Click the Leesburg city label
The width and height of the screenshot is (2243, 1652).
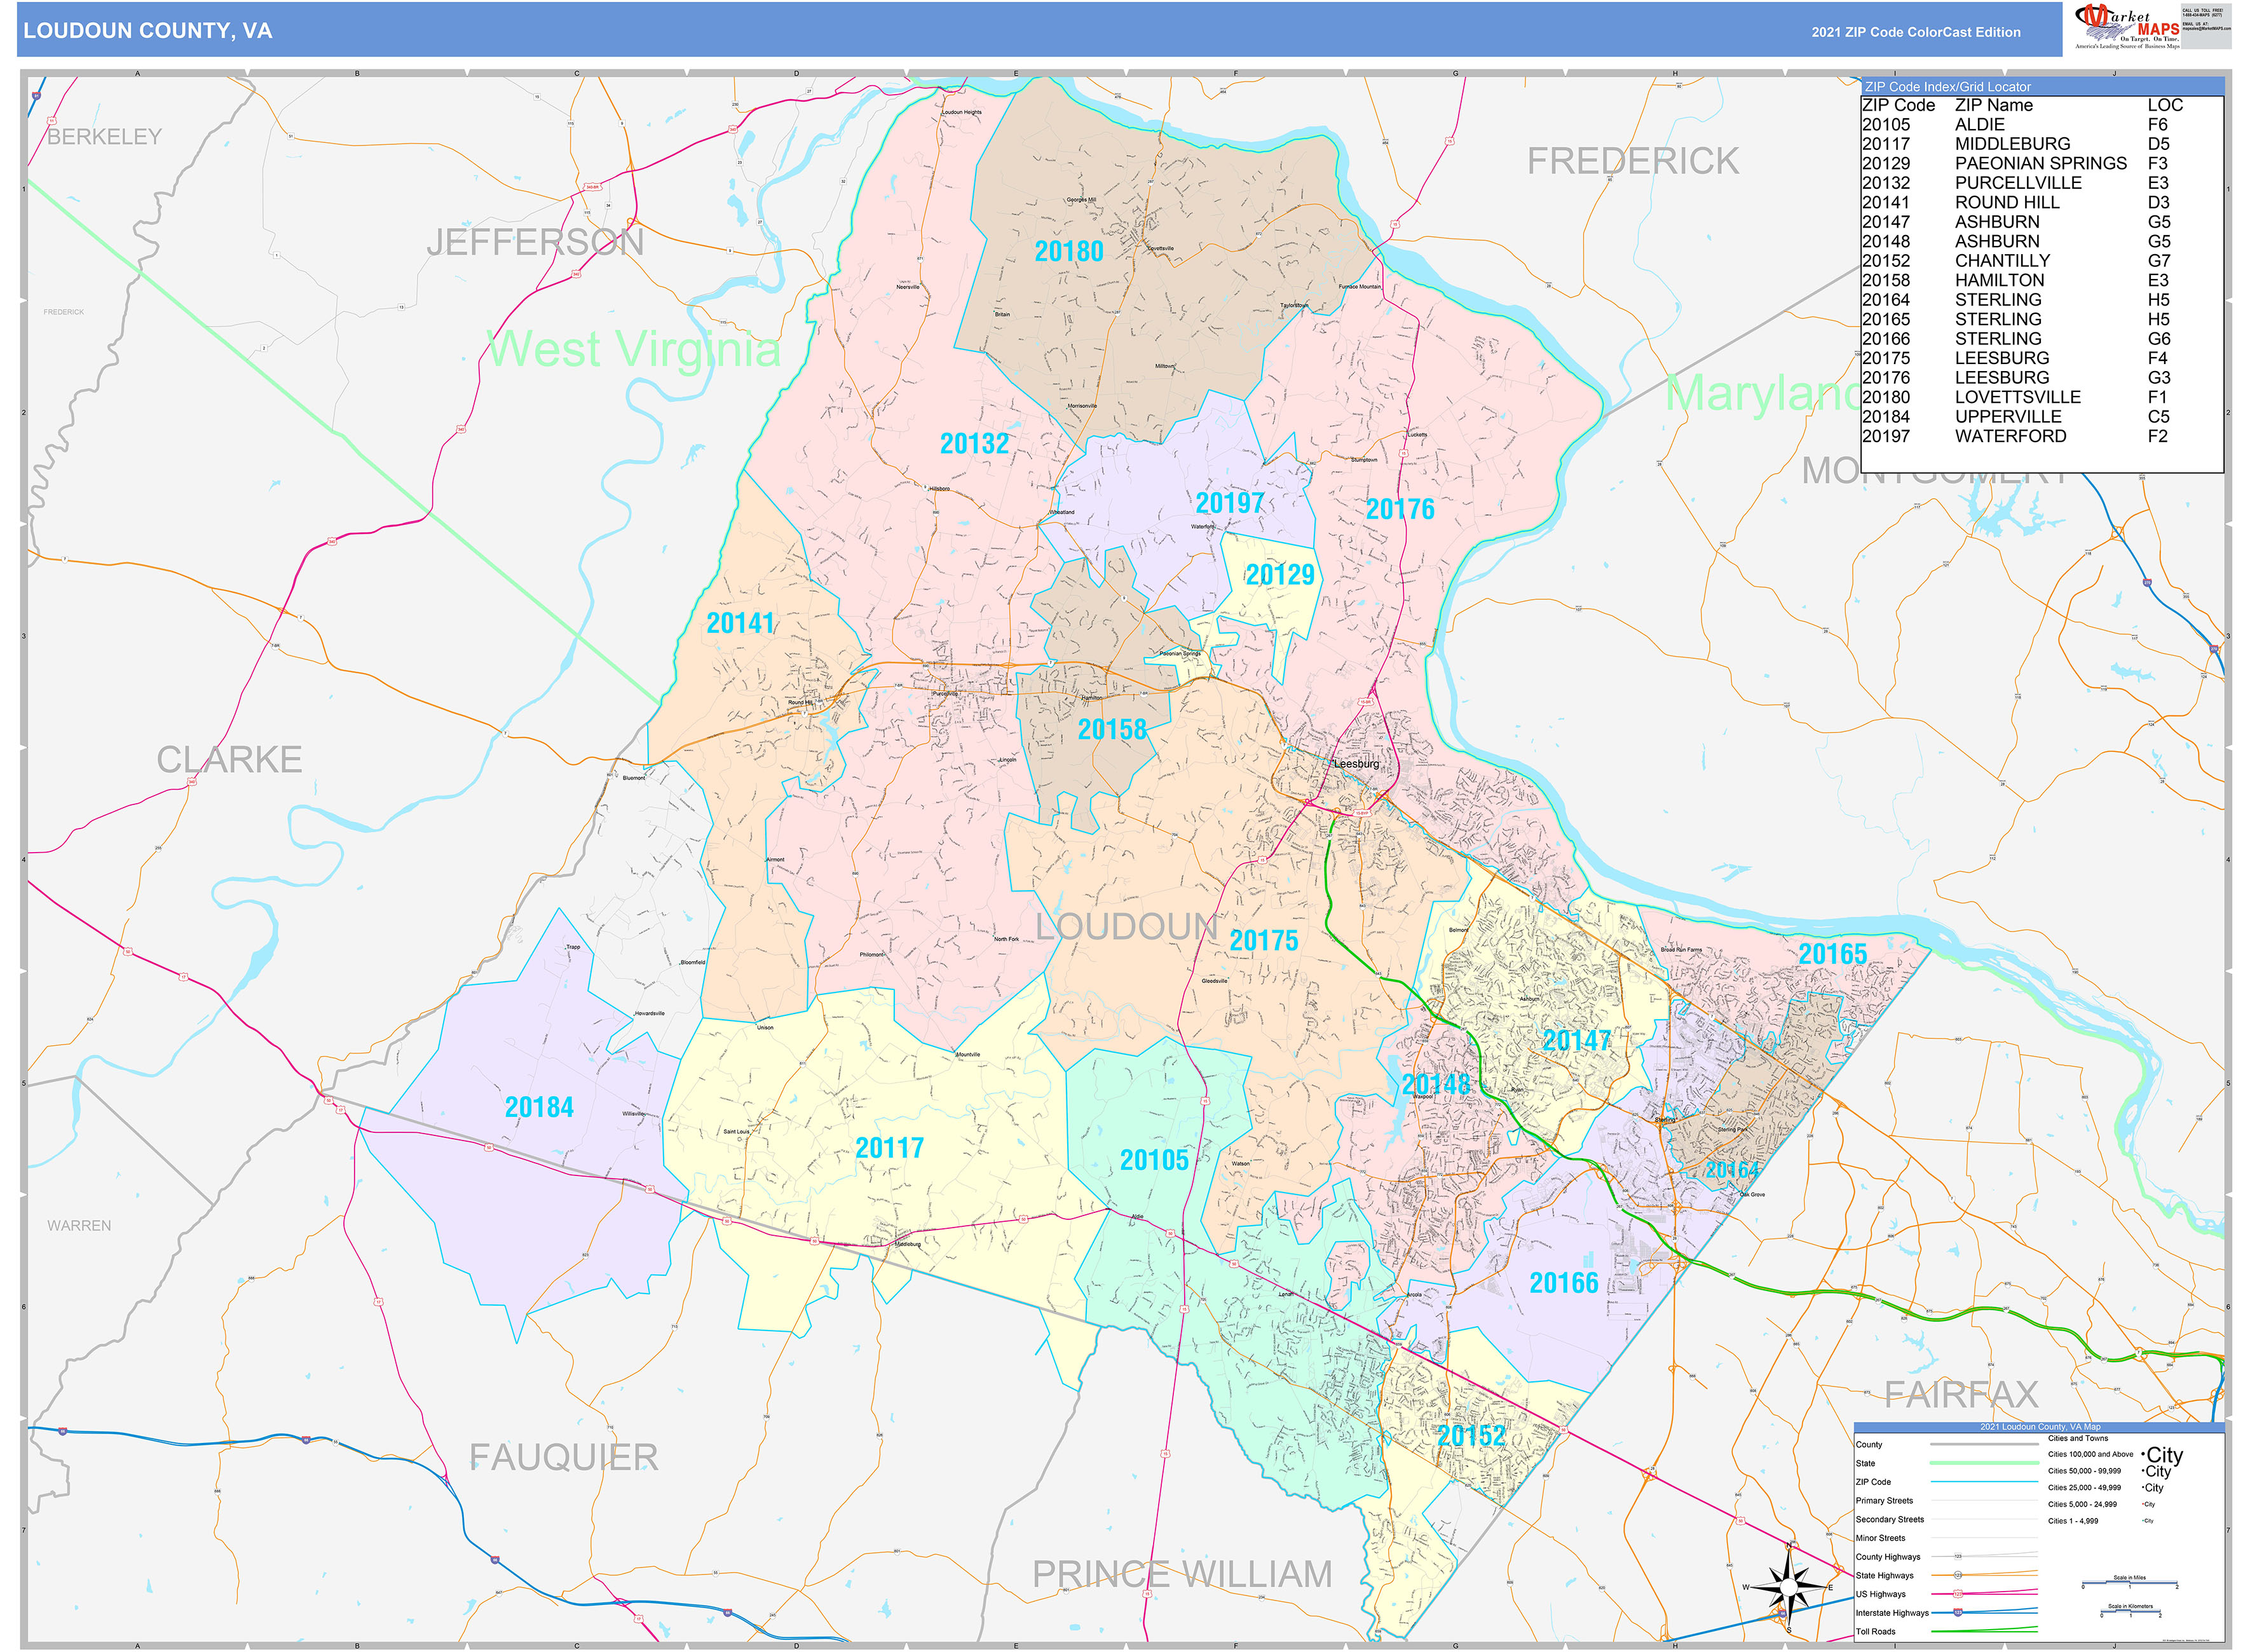point(1356,764)
